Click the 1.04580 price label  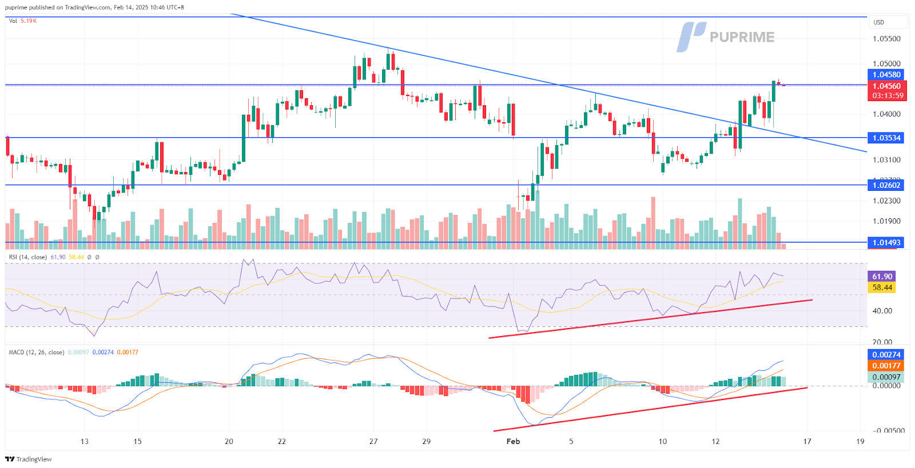click(886, 75)
